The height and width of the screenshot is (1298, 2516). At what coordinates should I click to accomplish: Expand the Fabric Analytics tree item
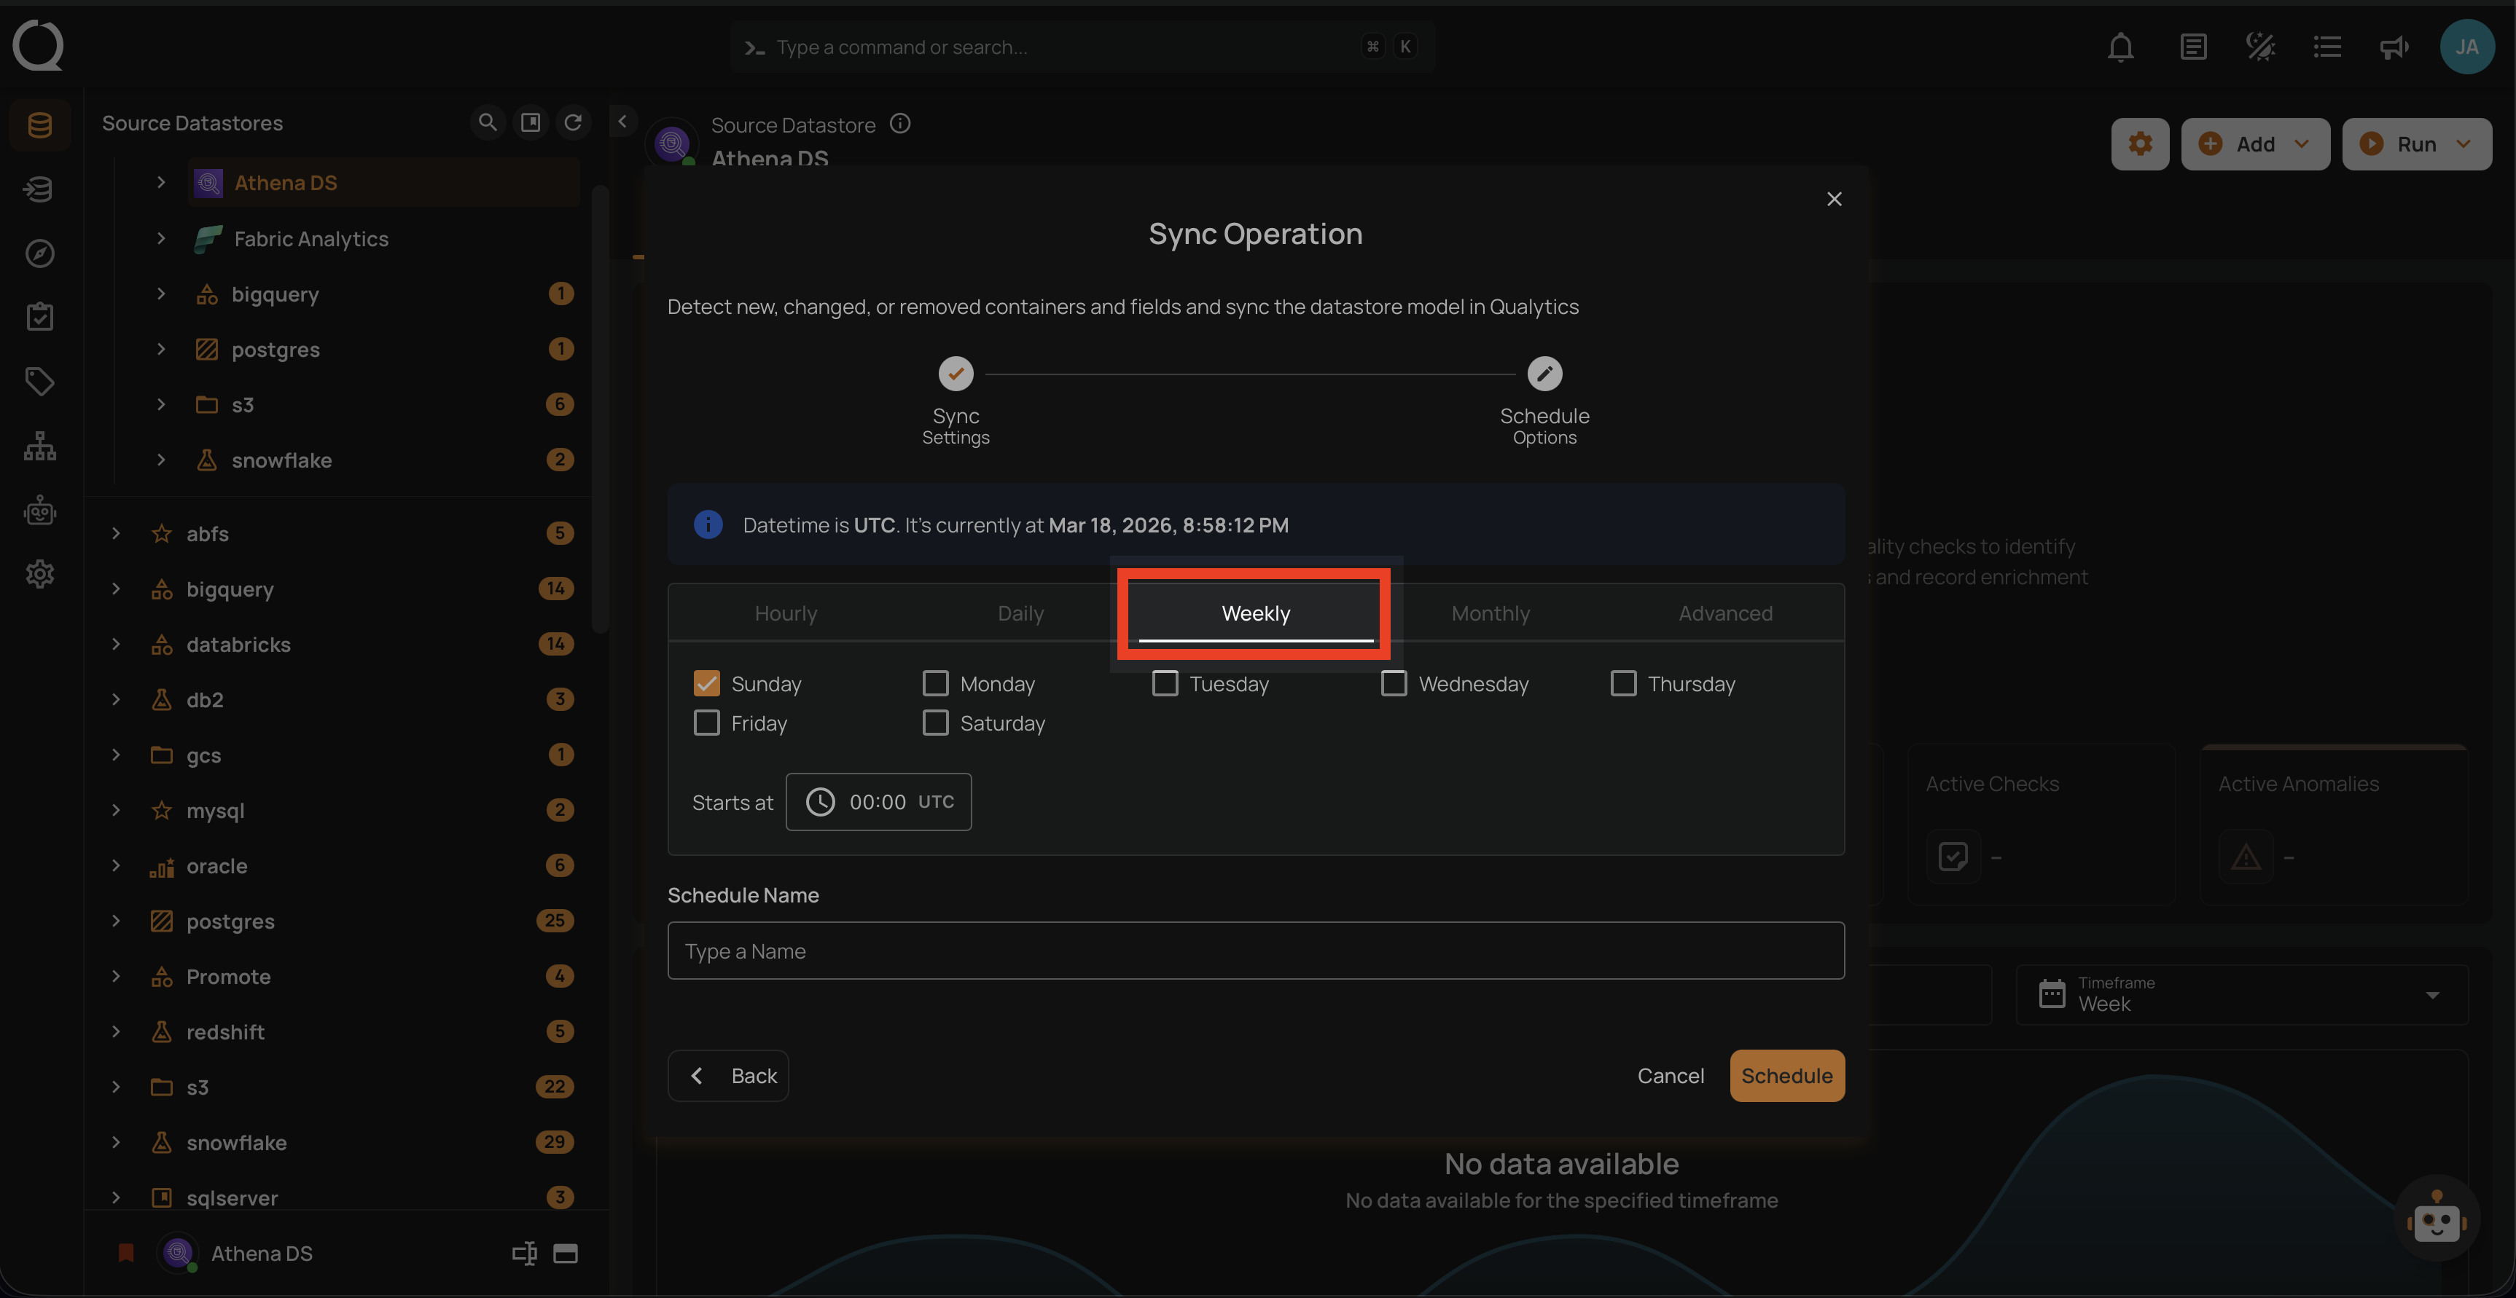coord(161,239)
